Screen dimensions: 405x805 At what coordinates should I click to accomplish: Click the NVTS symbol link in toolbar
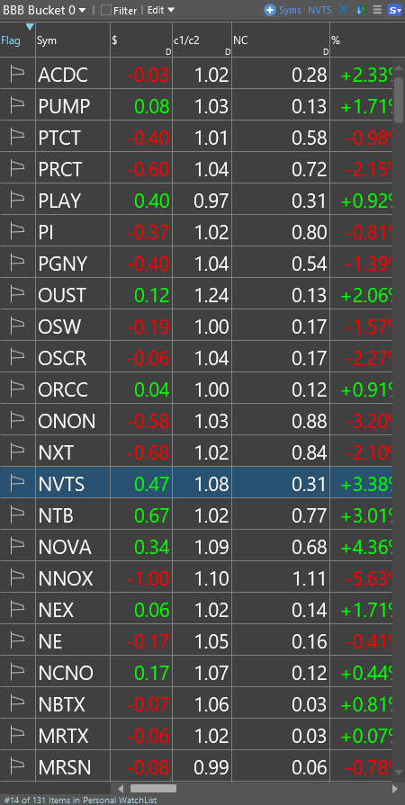click(x=319, y=10)
